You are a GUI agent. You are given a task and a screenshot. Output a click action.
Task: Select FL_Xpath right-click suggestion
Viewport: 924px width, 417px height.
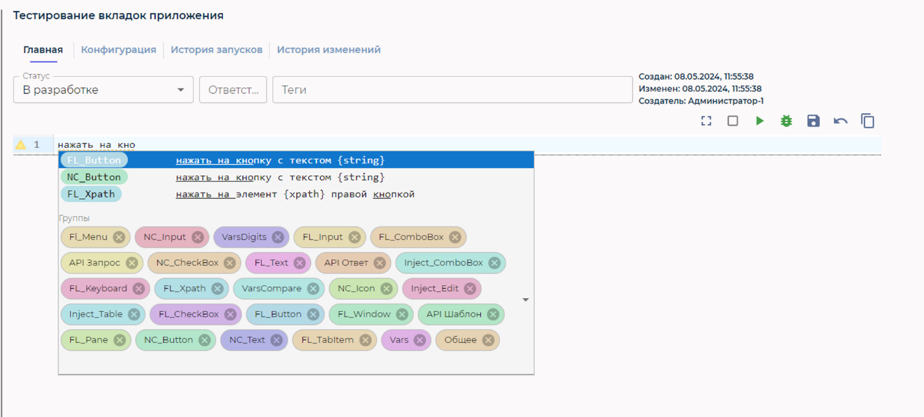point(296,194)
